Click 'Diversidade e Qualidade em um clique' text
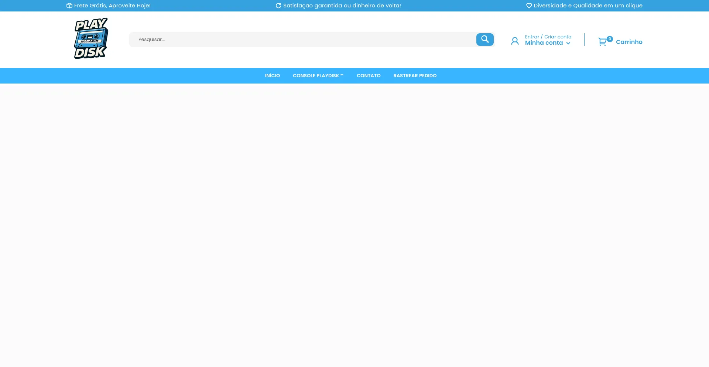Viewport: 709px width, 367px height. coord(588,6)
